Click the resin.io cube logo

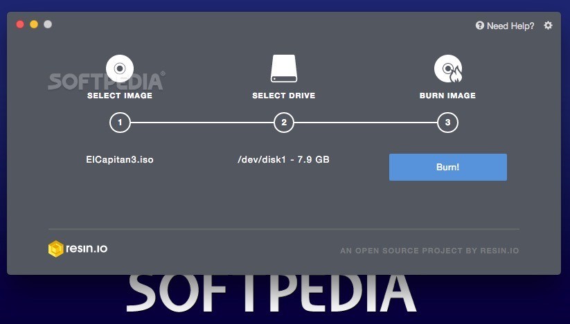tap(56, 249)
